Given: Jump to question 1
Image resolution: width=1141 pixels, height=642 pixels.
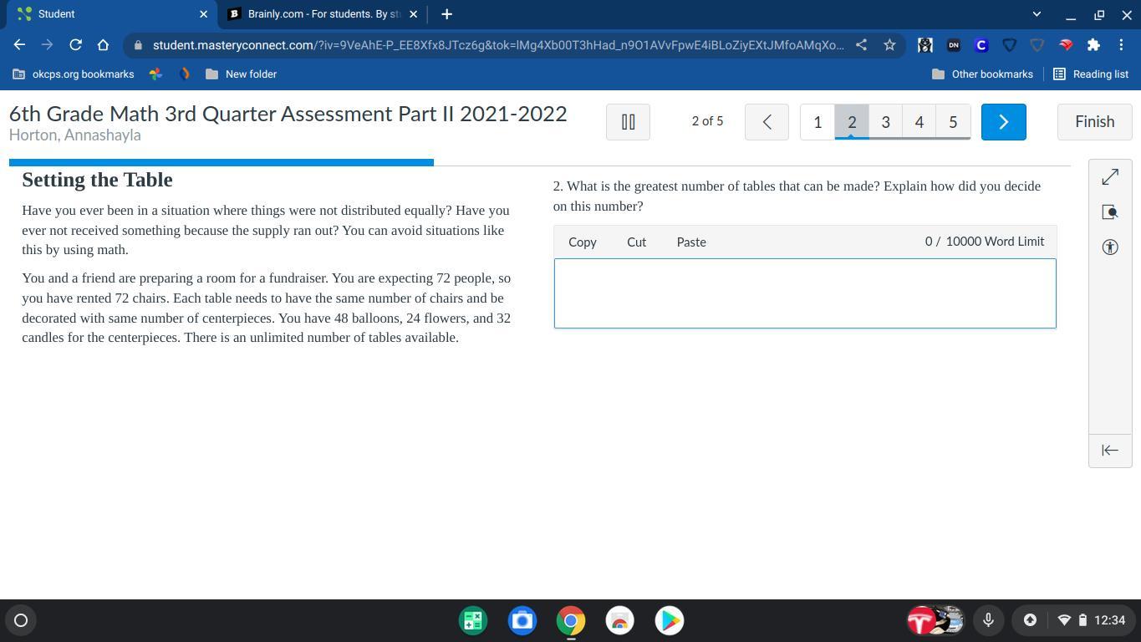Looking at the screenshot, I should tap(818, 122).
